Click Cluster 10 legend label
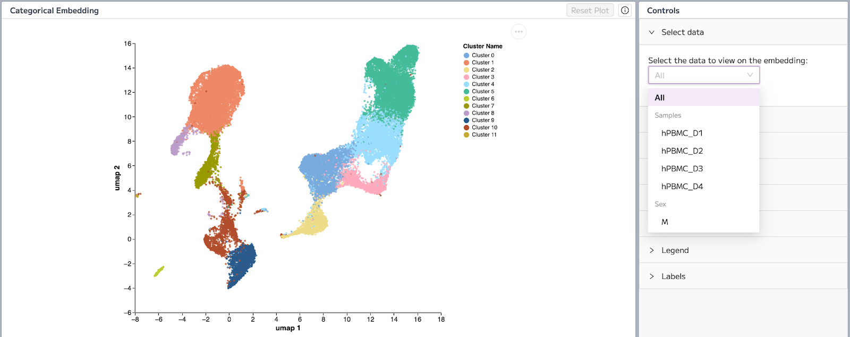This screenshot has width=850, height=337. tap(484, 127)
